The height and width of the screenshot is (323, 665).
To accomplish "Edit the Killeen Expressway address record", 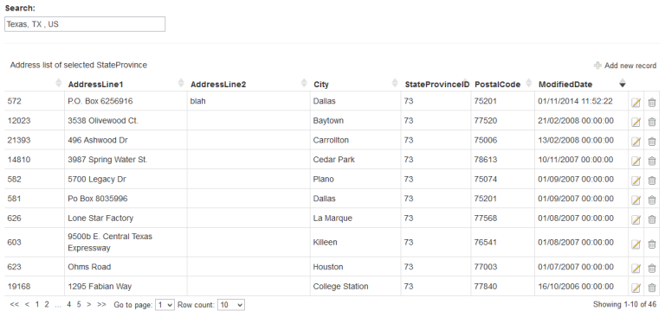I will point(636,244).
